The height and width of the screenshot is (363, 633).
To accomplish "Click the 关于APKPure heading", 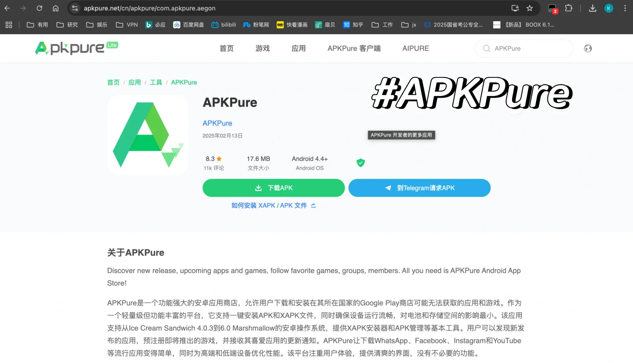I will tap(136, 252).
